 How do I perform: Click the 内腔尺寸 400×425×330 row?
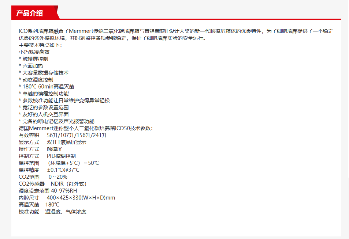pyautogui.click(x=67, y=198)
